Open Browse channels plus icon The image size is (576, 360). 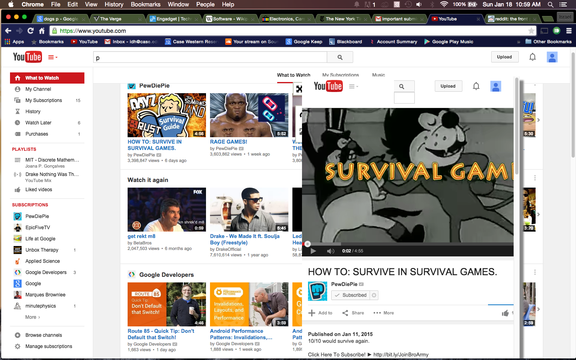pyautogui.click(x=18, y=335)
